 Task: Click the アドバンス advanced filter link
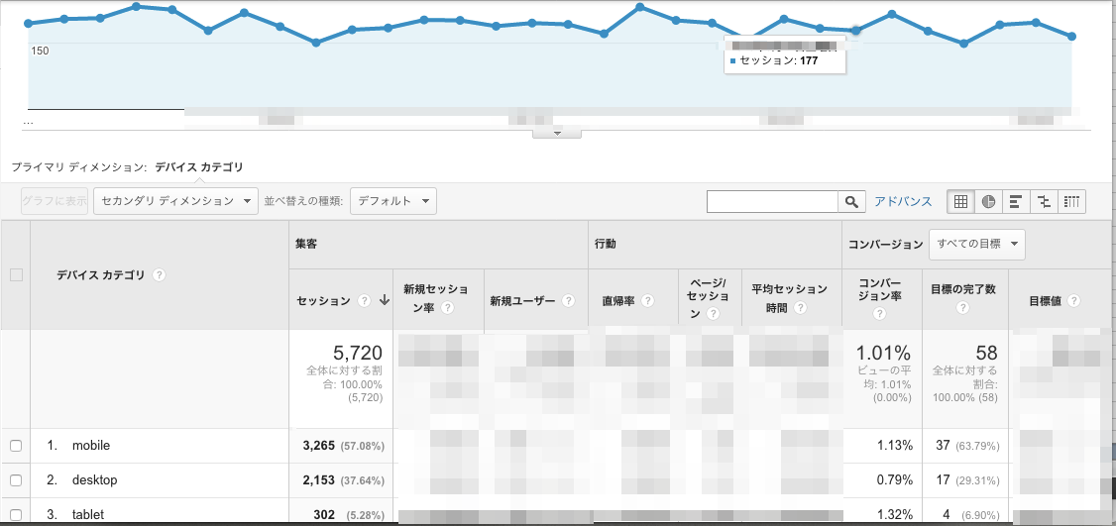902,201
